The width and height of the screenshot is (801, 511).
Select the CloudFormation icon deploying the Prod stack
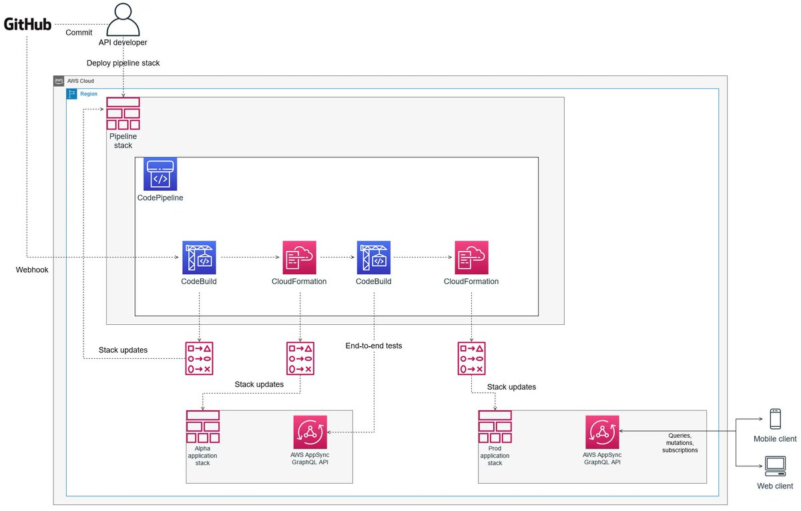471,258
